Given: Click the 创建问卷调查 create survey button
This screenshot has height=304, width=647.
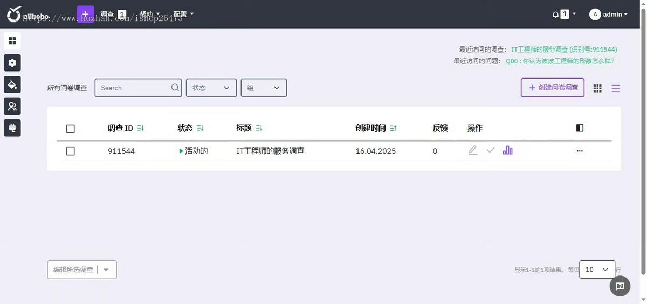Looking at the screenshot, I should [553, 88].
